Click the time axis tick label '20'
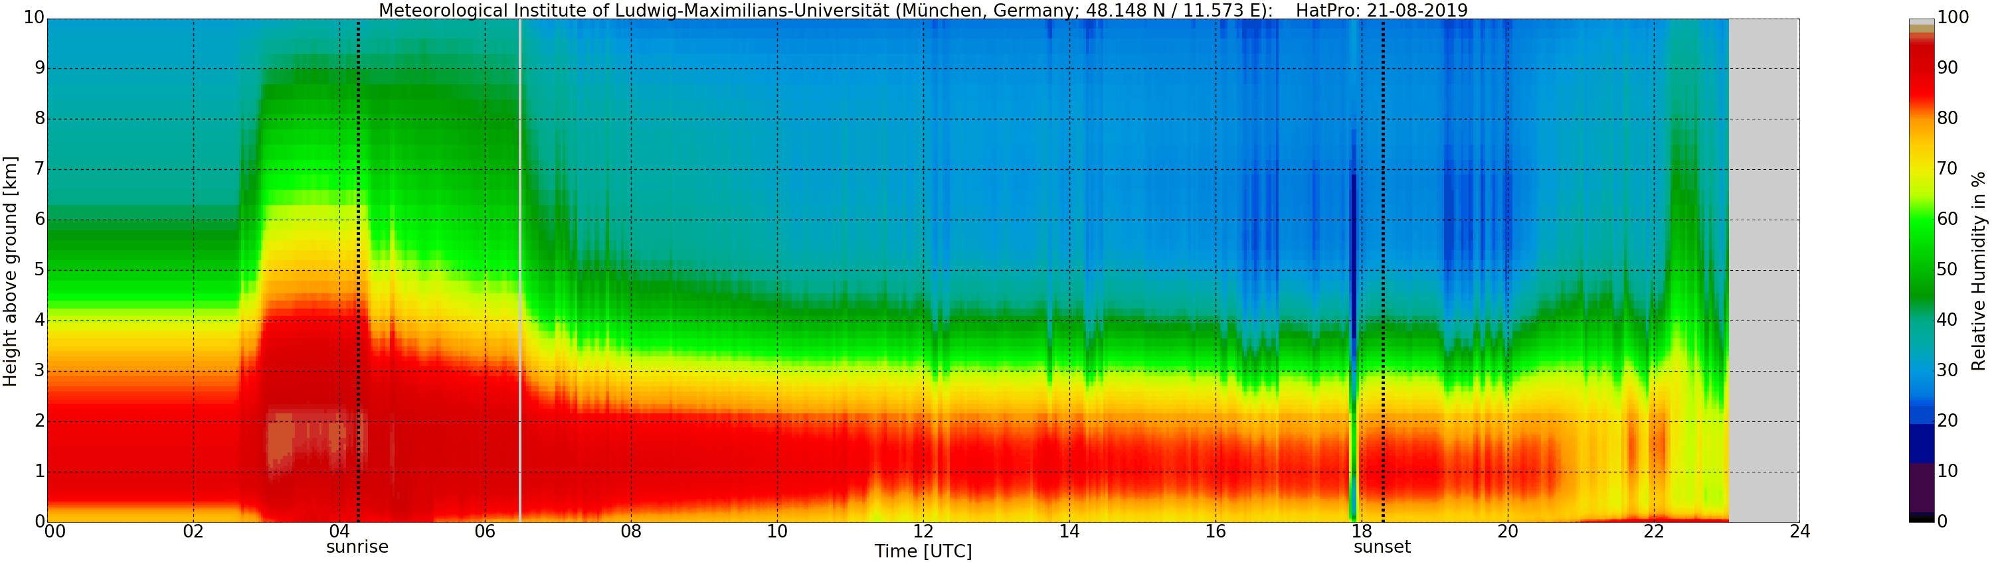The width and height of the screenshot is (1992, 564). (1508, 531)
